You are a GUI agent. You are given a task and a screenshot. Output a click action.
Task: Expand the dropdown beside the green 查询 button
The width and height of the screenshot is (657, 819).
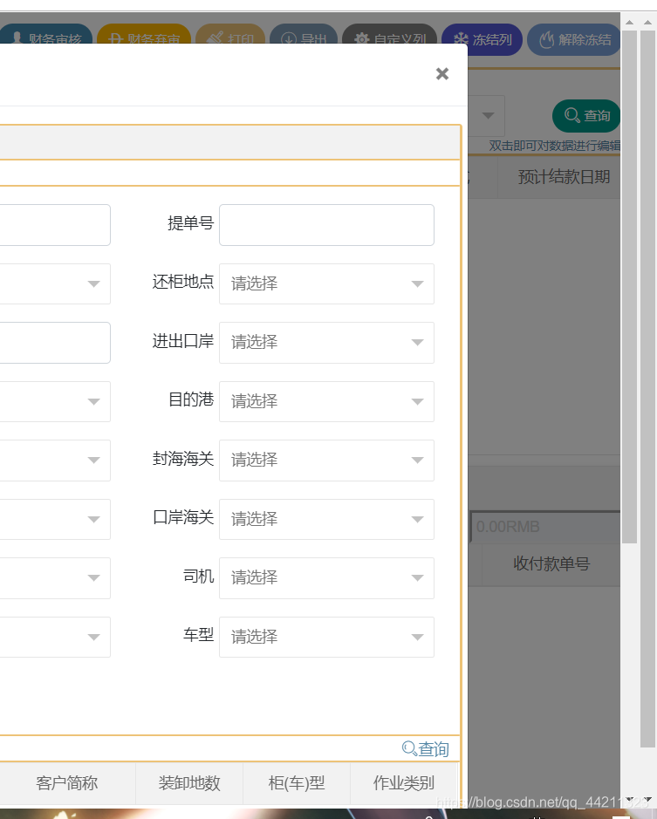click(488, 115)
